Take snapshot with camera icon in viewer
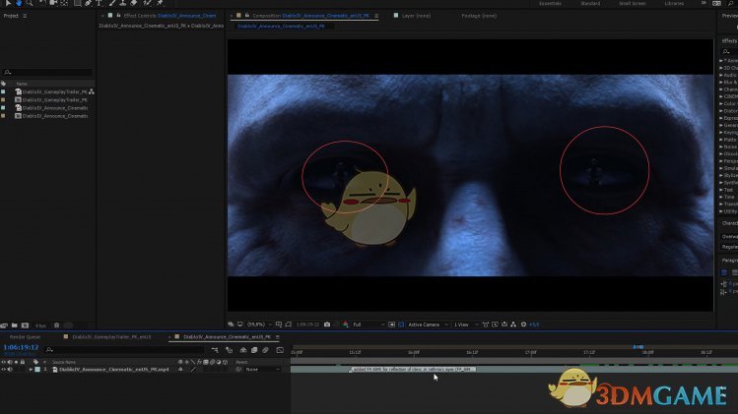This screenshot has width=738, height=414. 327,325
